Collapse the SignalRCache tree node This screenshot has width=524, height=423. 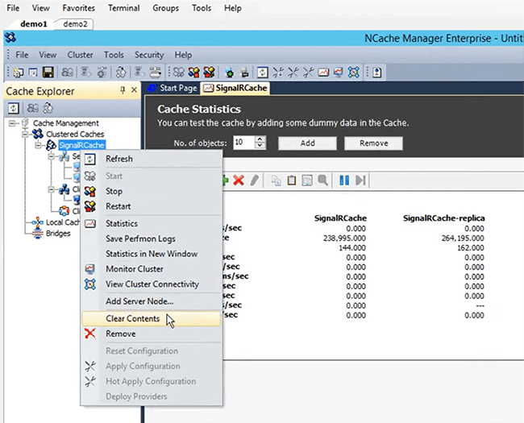click(x=38, y=145)
